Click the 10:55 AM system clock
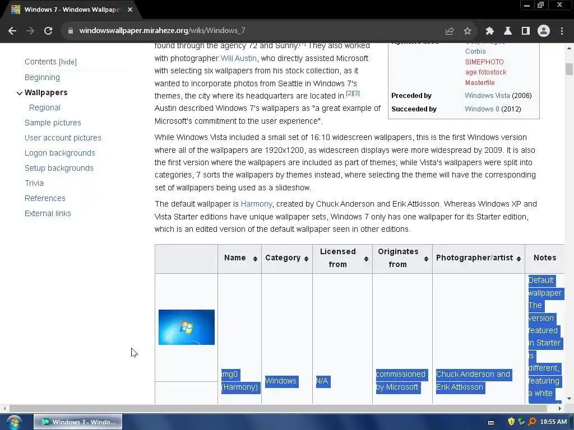Viewport: 574px width, 430px height. coord(553,422)
